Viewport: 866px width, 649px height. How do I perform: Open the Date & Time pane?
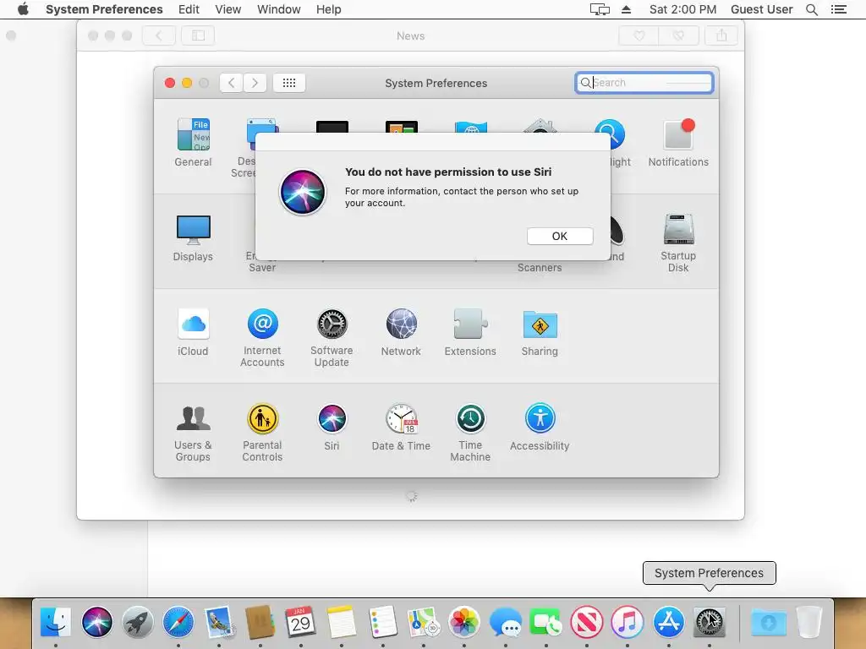click(401, 427)
